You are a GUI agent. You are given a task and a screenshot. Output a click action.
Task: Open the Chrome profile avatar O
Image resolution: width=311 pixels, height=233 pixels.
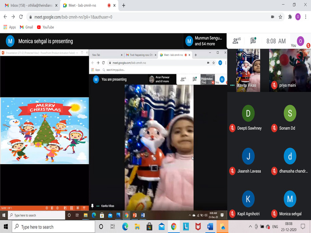(x=298, y=17)
